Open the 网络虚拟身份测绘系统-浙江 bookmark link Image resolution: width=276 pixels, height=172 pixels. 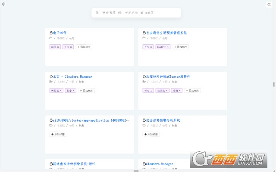(x=74, y=164)
